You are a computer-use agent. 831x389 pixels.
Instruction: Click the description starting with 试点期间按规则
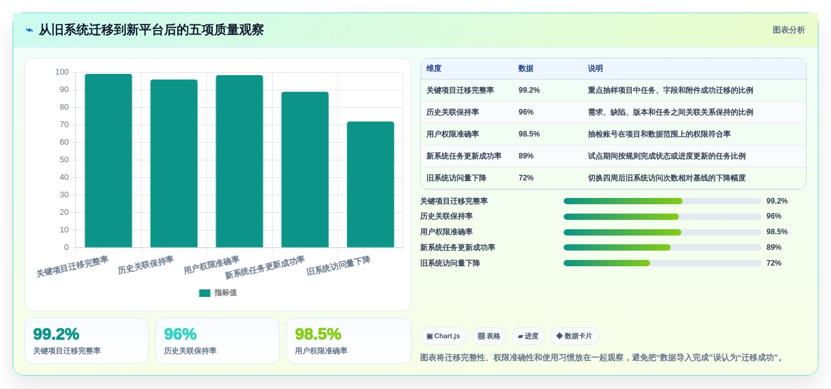point(667,156)
